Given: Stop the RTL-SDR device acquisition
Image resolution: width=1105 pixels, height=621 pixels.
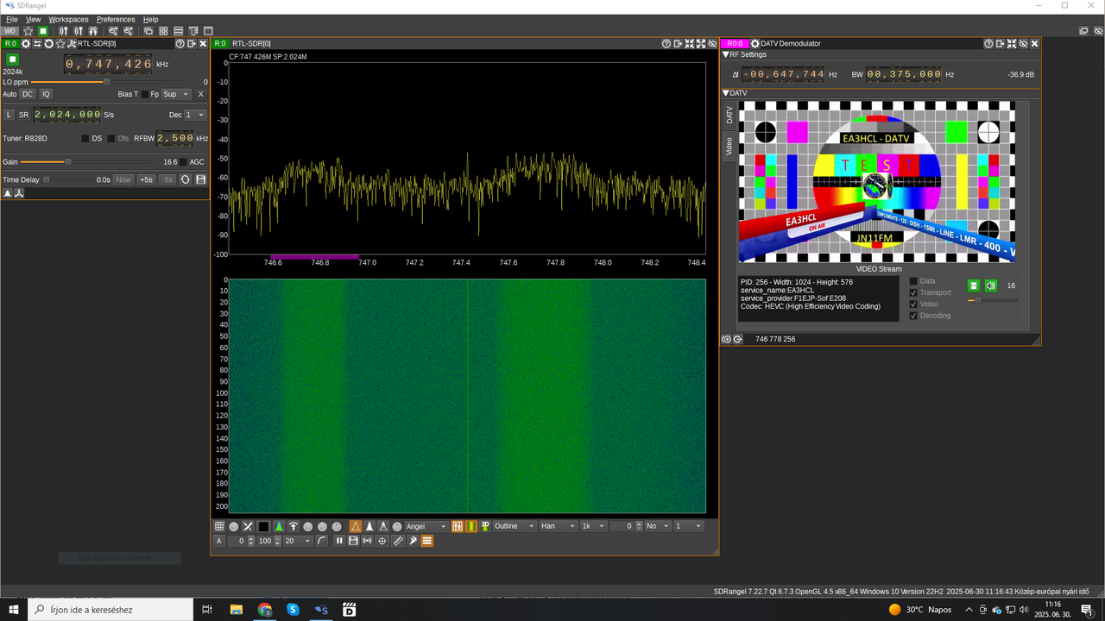Looking at the screenshot, I should coord(12,60).
